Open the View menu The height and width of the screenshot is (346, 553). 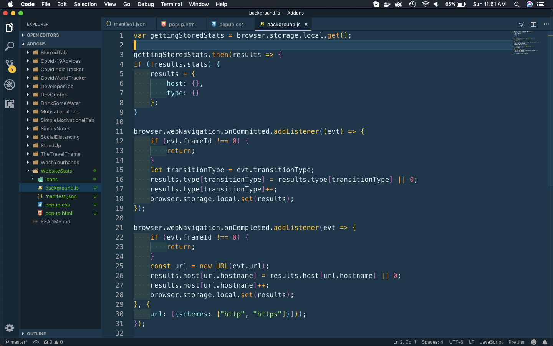pyautogui.click(x=110, y=4)
